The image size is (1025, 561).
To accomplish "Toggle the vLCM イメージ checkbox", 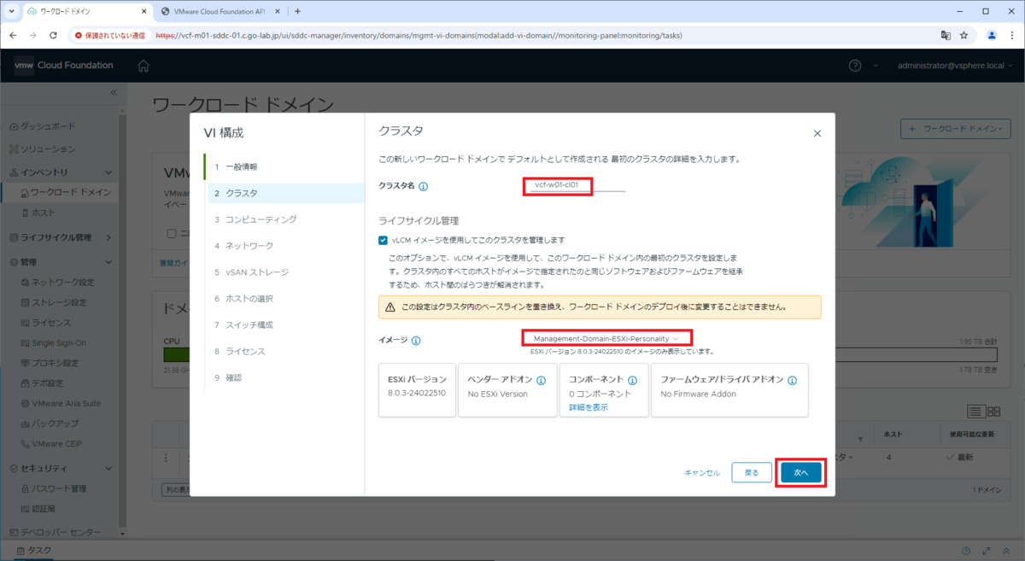I will coord(384,240).
